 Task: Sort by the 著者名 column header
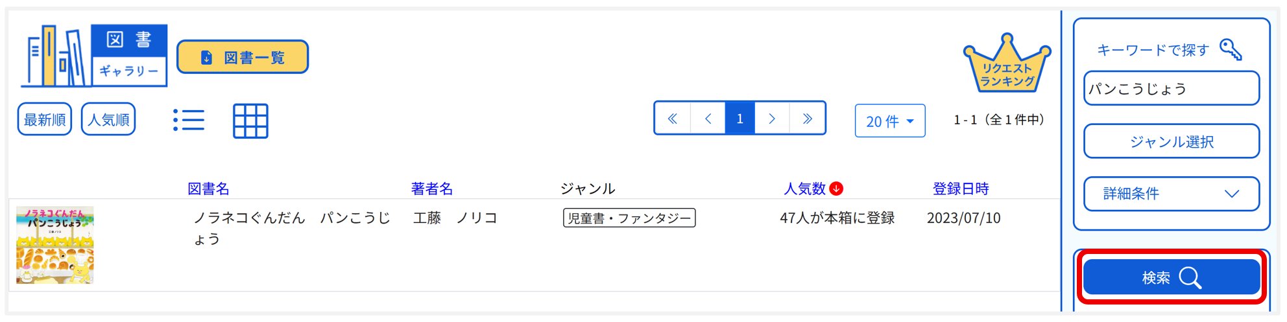(x=431, y=189)
